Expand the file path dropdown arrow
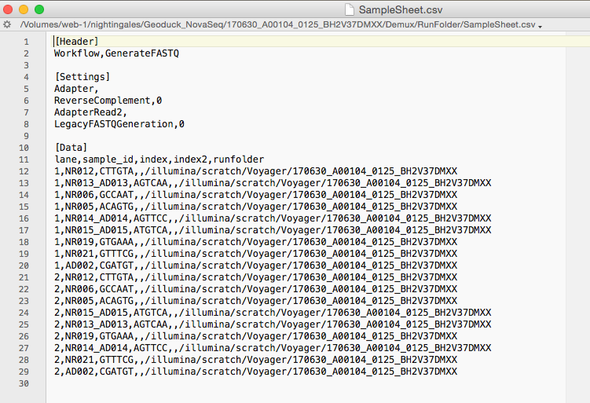Image resolution: width=590 pixels, height=403 pixels. click(540, 27)
